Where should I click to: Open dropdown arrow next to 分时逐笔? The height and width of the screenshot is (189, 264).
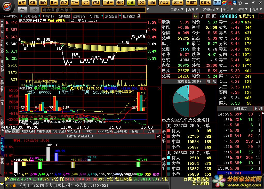coord(39,16)
